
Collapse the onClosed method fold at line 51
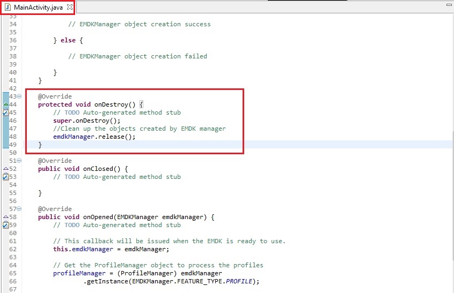coord(20,161)
